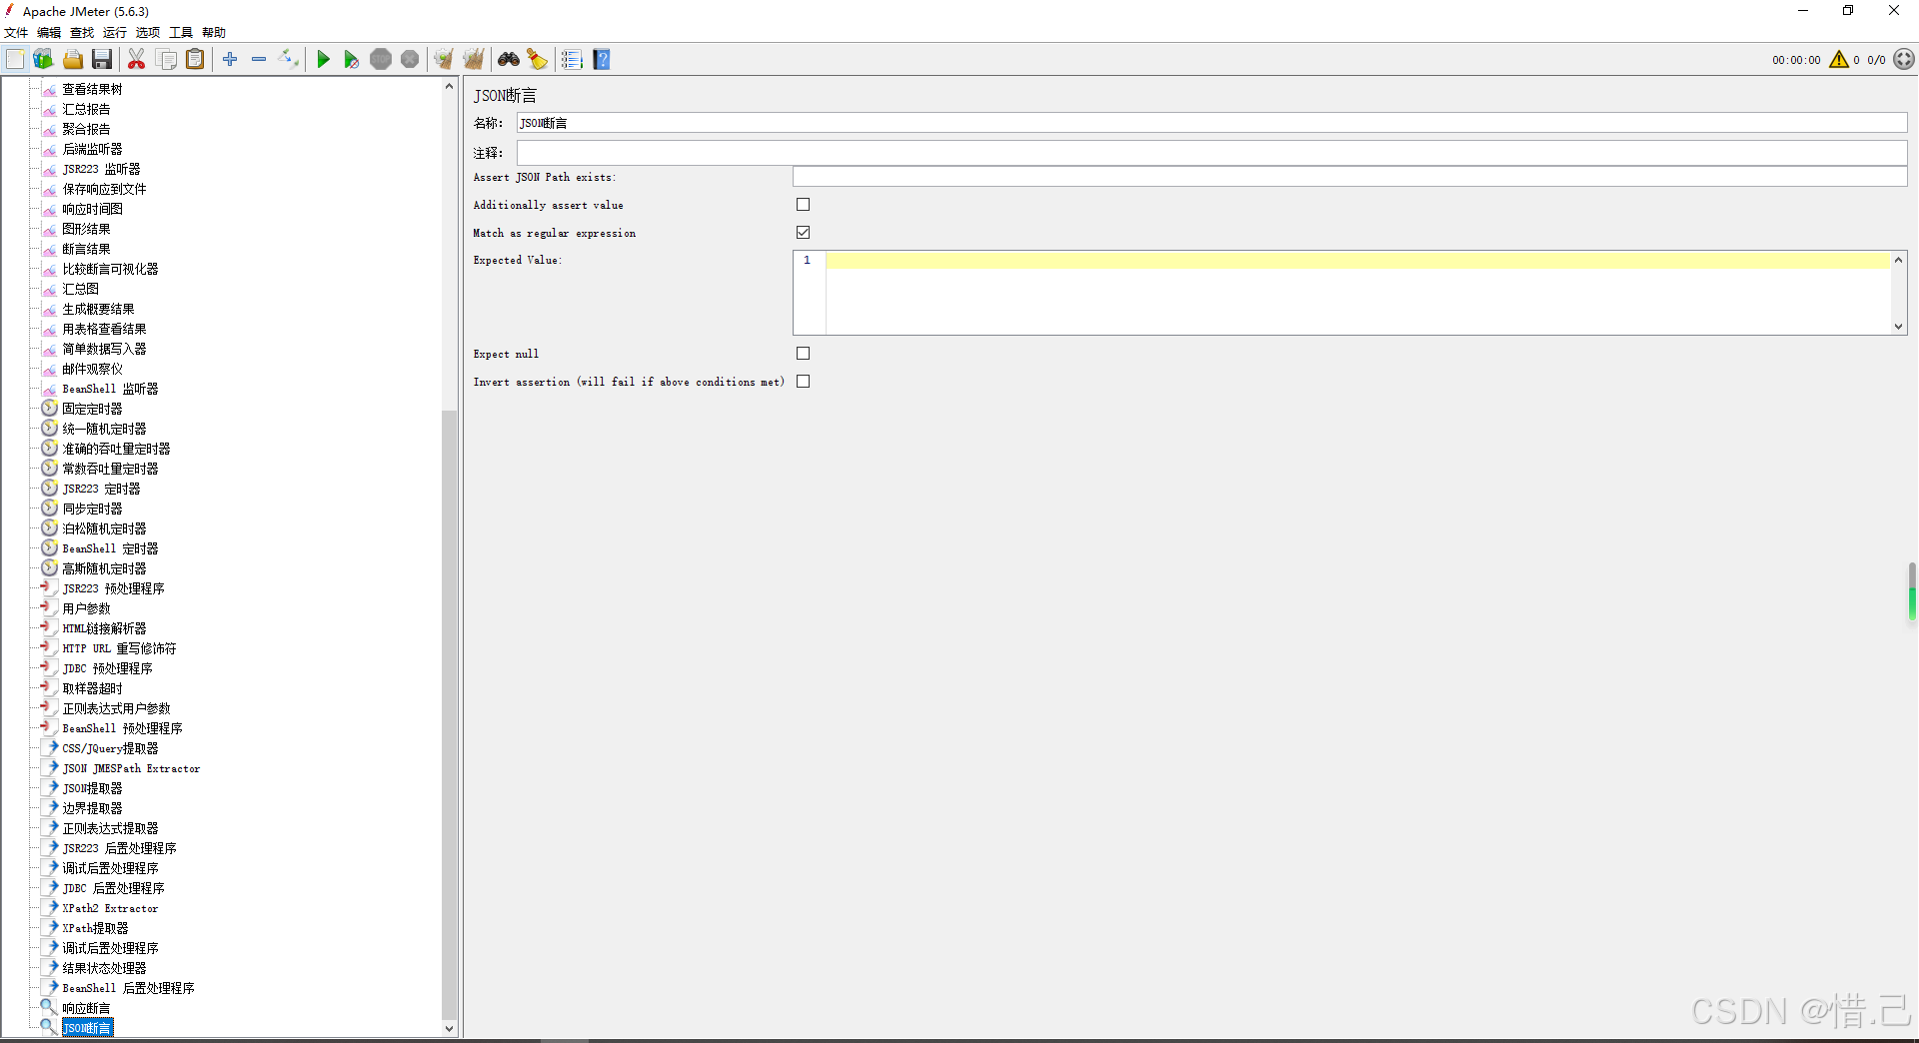Click the gray Stop sign icon
Screen dimensions: 1919x1043
(x=381, y=60)
